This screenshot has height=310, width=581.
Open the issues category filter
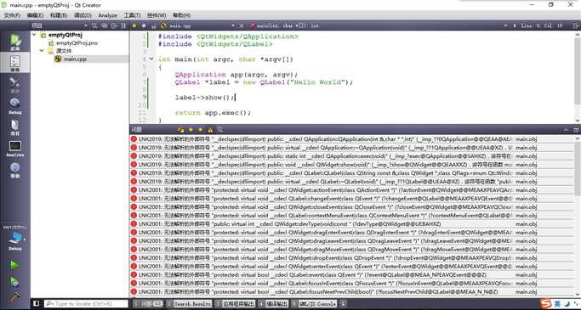pos(220,129)
